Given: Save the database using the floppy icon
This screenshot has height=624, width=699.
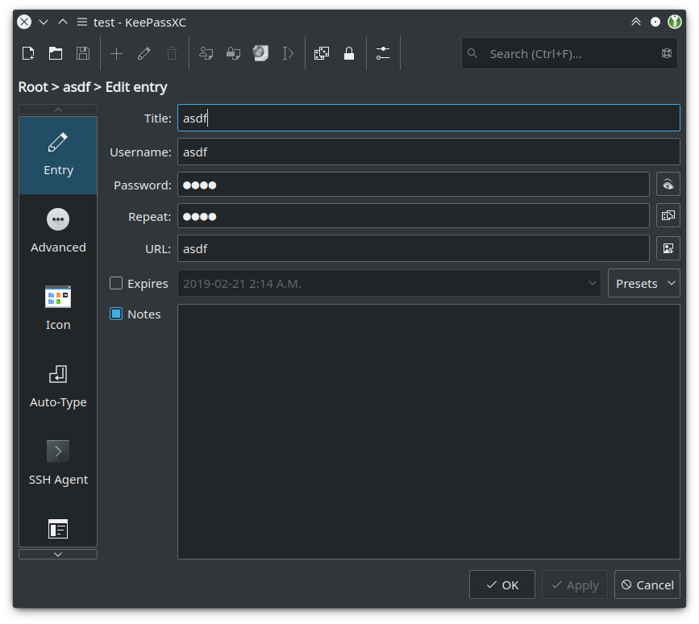Looking at the screenshot, I should point(83,53).
